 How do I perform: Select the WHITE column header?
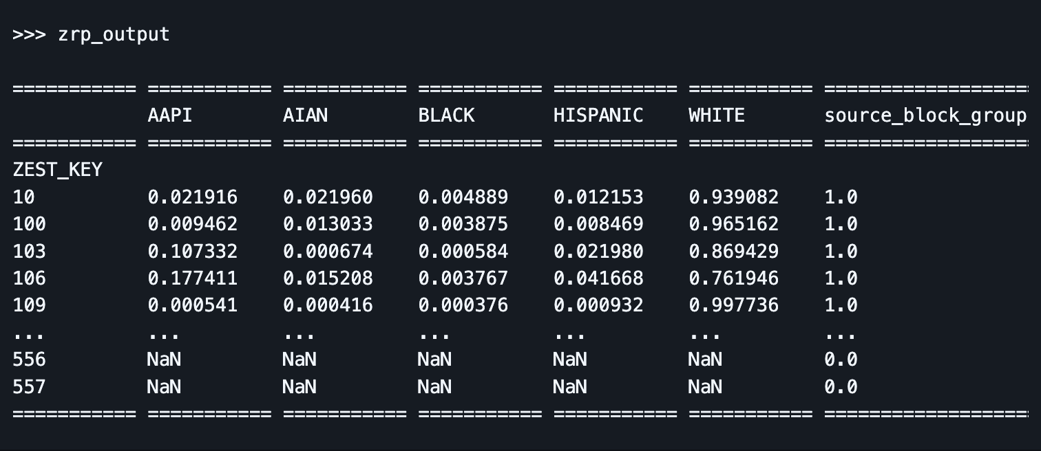[717, 115]
